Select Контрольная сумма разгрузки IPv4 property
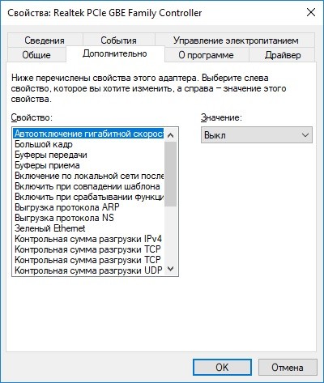The height and width of the screenshot is (383, 324). tap(88, 239)
